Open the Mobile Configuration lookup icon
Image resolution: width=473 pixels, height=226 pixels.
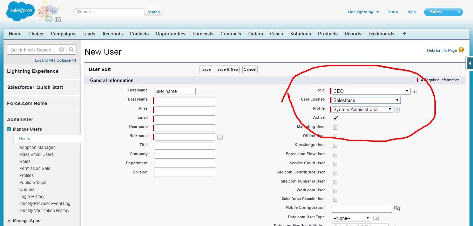[x=397, y=208]
